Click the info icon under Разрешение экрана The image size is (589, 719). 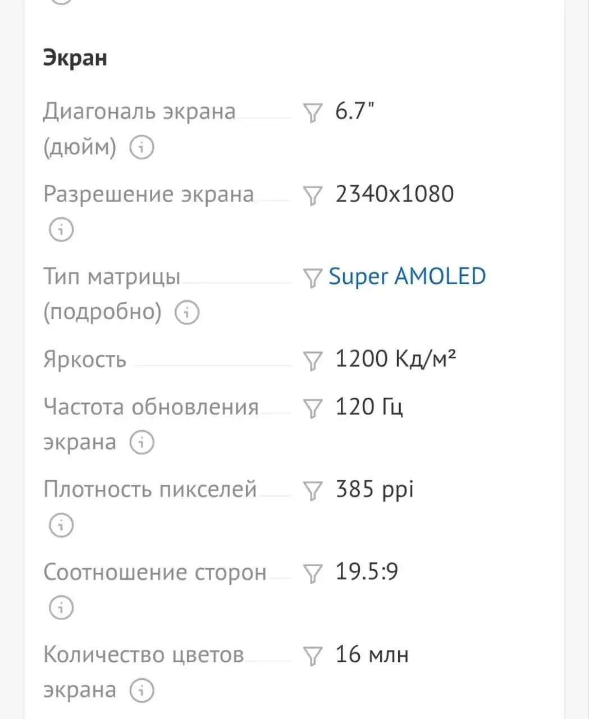62,229
